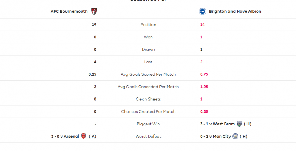Click the Clean Sheets row label
296x151 pixels.
(148, 99)
